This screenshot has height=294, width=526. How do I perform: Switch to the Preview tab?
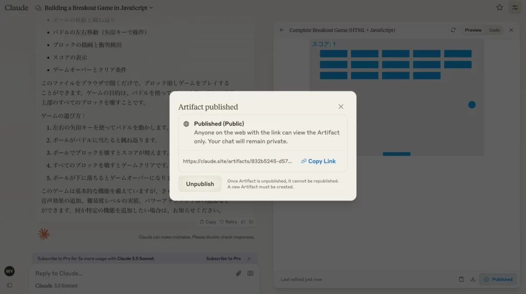coord(473,30)
